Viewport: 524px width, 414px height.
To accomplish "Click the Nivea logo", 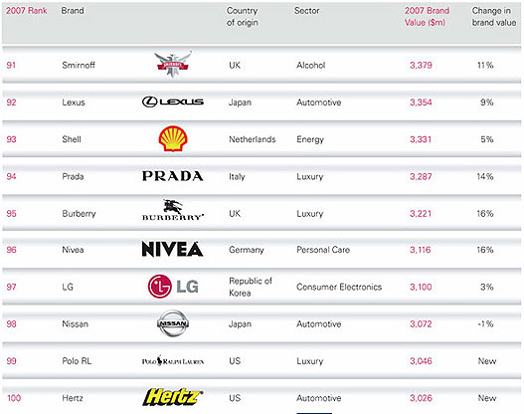I will 172,249.
